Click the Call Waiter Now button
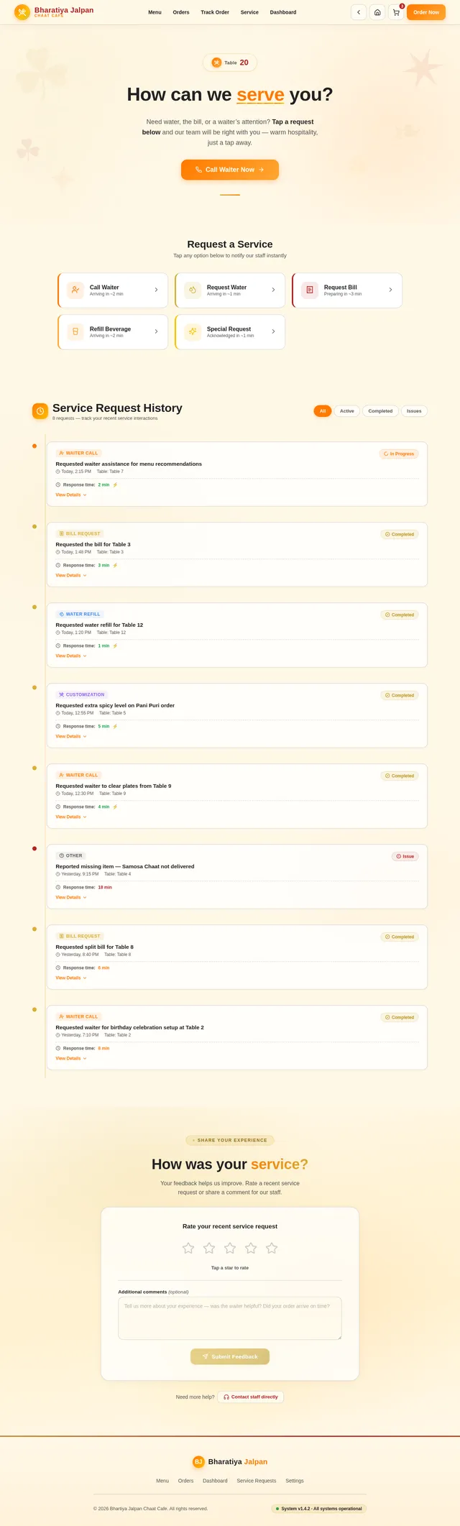460x1526 pixels. tap(230, 170)
